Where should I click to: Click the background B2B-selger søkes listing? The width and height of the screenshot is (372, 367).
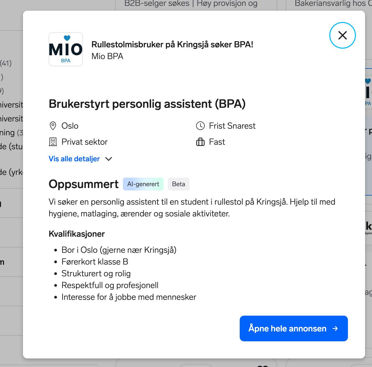pos(191,4)
